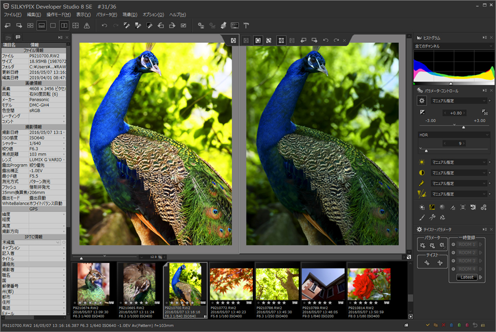The image size is (496, 332).
Task: Click the white balance sun icon
Action: point(422,162)
